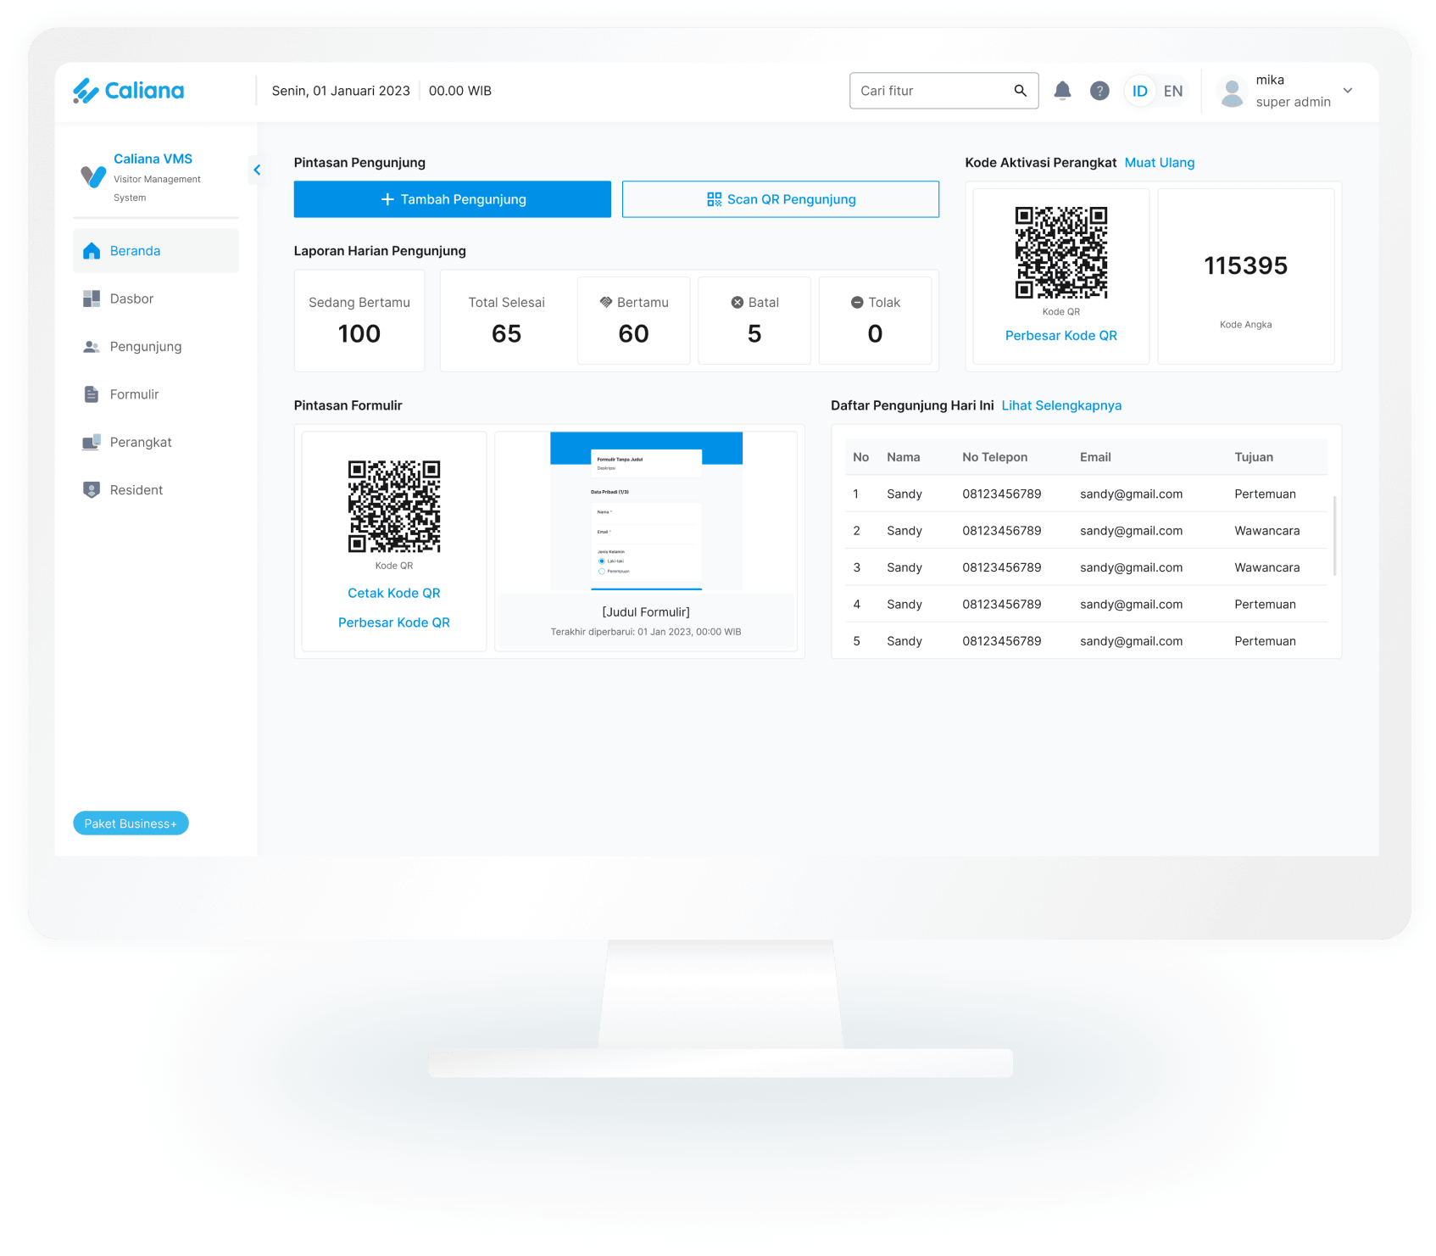Click the Bertamu handshake icon
1436x1256 pixels.
click(606, 302)
